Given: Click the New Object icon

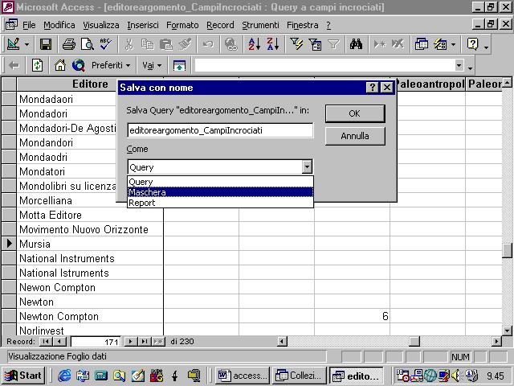Looking at the screenshot, I should [x=440, y=44].
